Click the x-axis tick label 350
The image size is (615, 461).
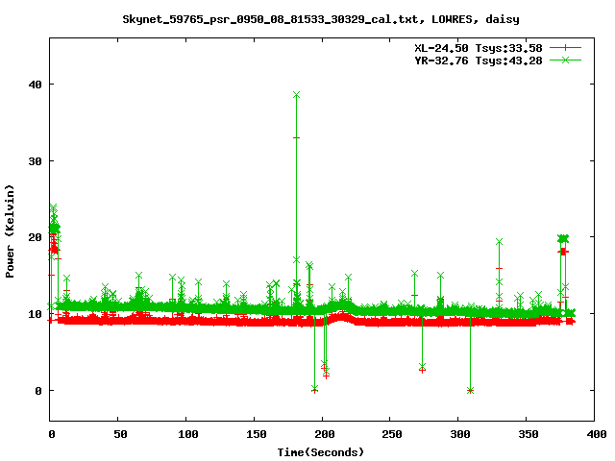click(x=529, y=434)
